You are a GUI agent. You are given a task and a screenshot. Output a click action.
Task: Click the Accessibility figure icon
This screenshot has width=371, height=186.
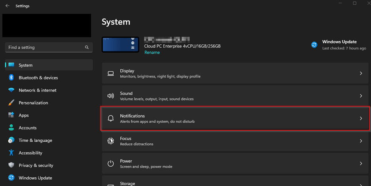pos(11,153)
